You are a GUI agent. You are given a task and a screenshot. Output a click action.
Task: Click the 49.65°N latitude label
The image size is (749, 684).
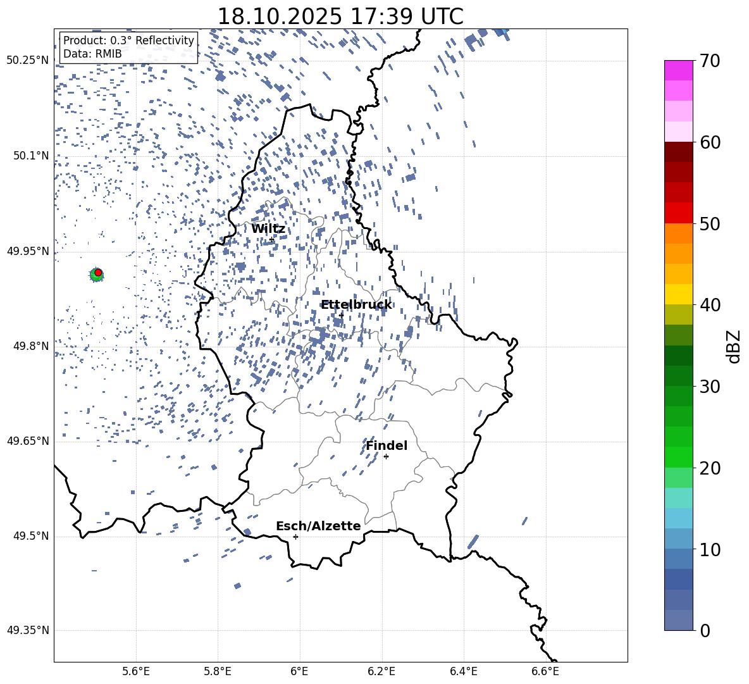(x=28, y=440)
